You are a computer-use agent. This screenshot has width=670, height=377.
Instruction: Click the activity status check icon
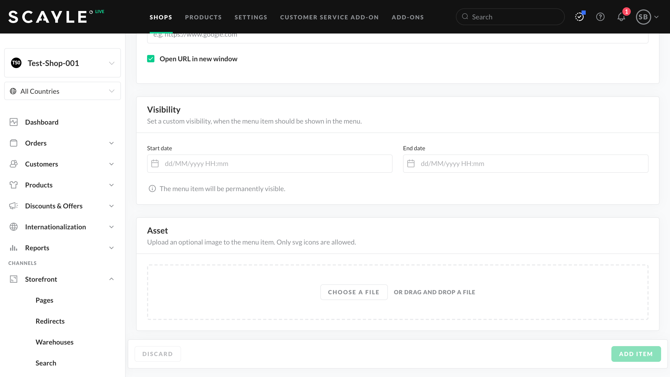[x=579, y=17]
